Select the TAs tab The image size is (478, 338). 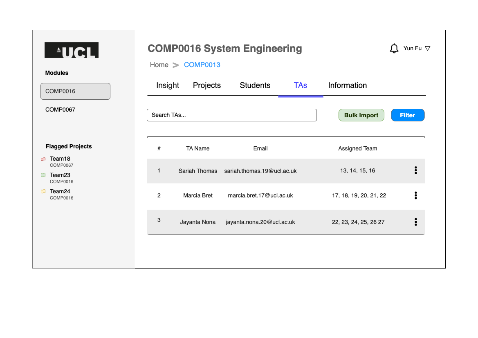(x=300, y=85)
